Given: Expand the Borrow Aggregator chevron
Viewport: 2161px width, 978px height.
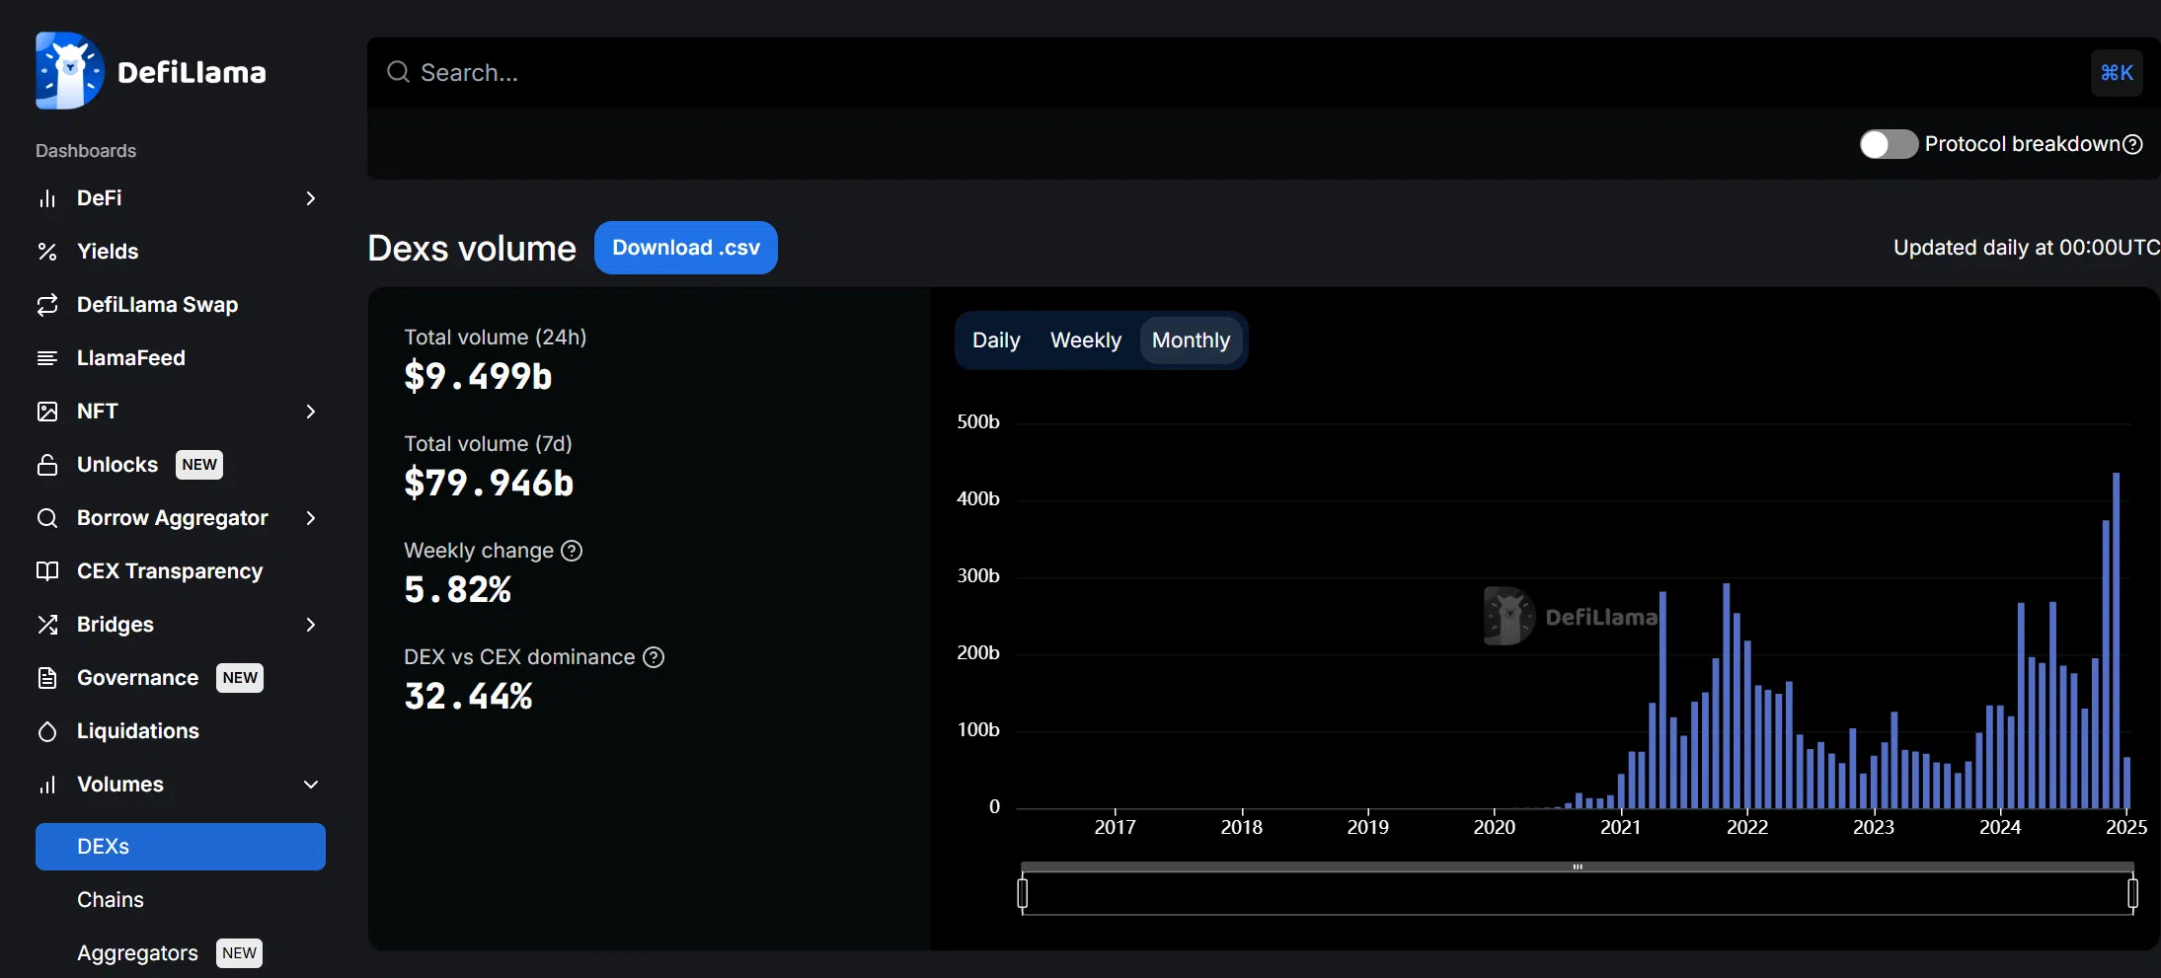Looking at the screenshot, I should pos(311,518).
